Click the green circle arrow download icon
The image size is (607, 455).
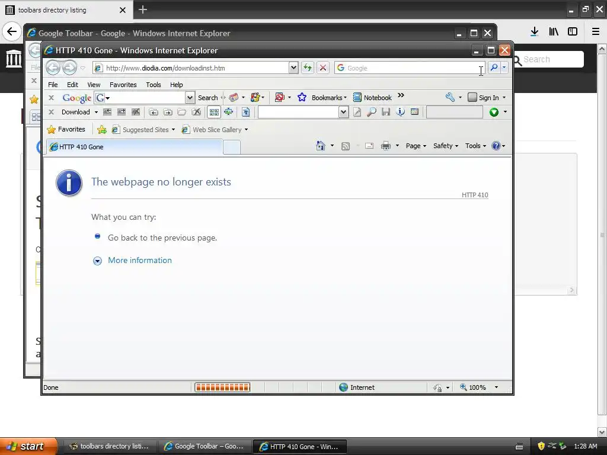494,112
